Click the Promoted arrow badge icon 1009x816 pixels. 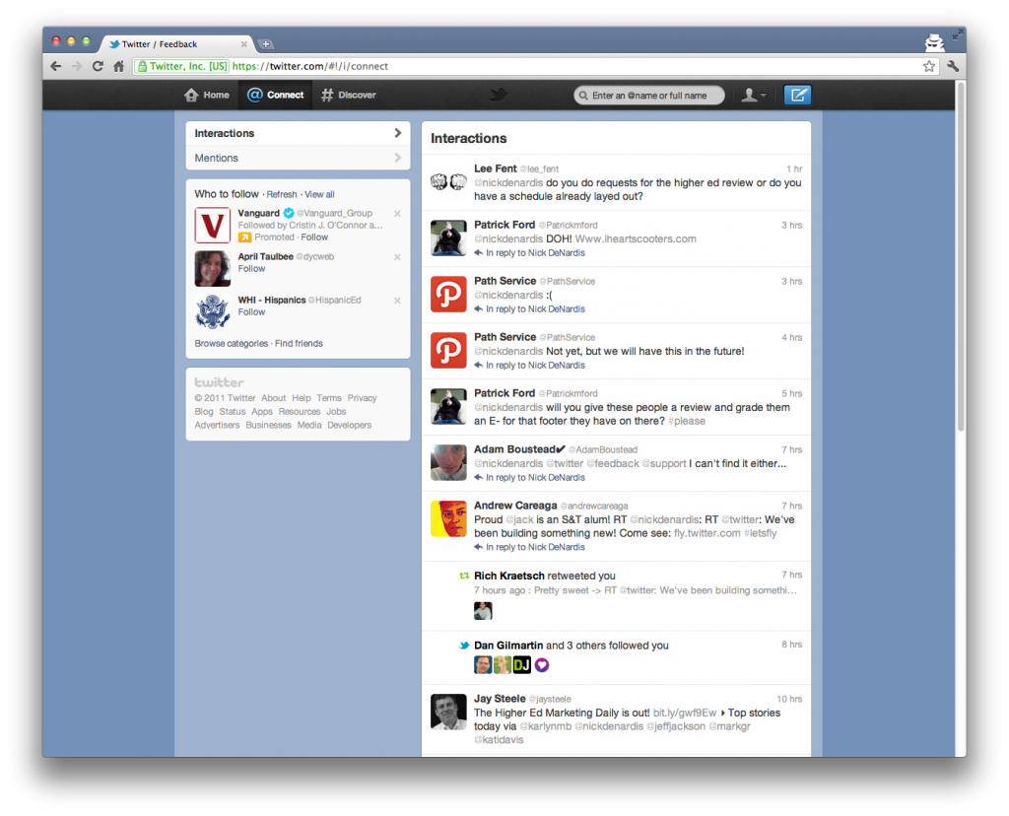coord(244,238)
